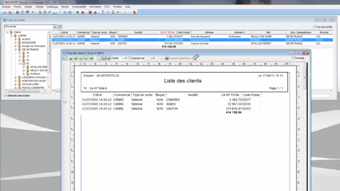
Task: Select the CENDRES client row
Action: coord(192,37)
